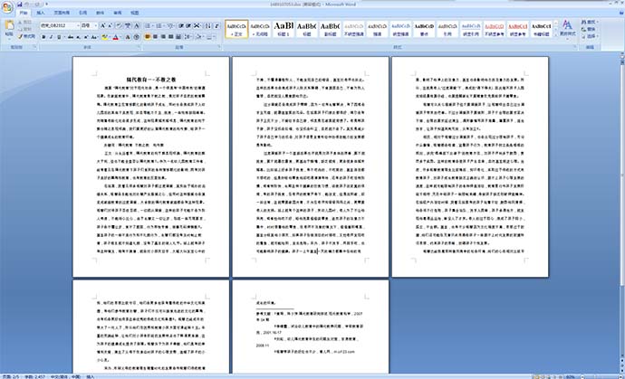Apply the Normal style from gallery
The image size is (625, 379).
(236, 29)
